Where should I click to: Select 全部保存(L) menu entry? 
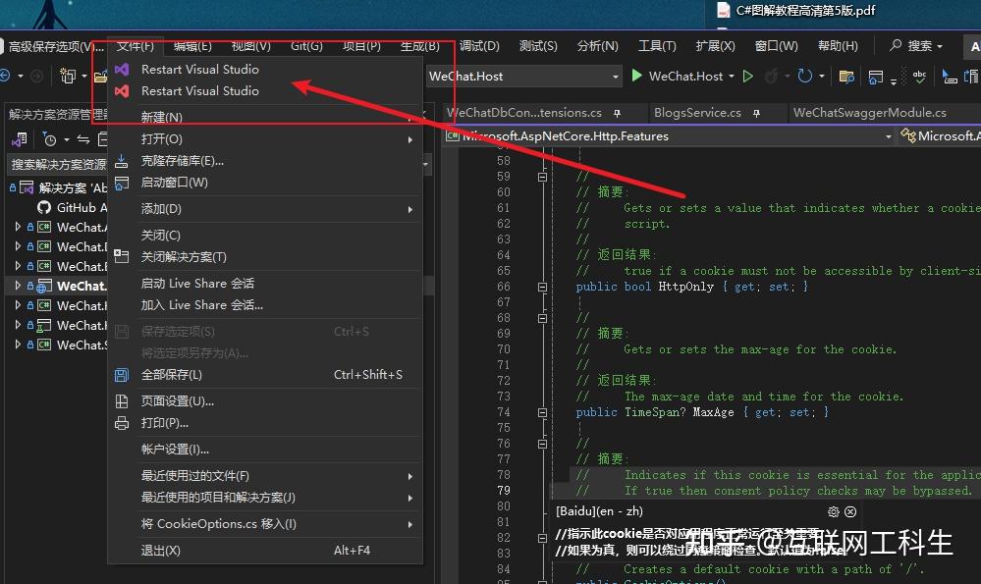pyautogui.click(x=264, y=375)
